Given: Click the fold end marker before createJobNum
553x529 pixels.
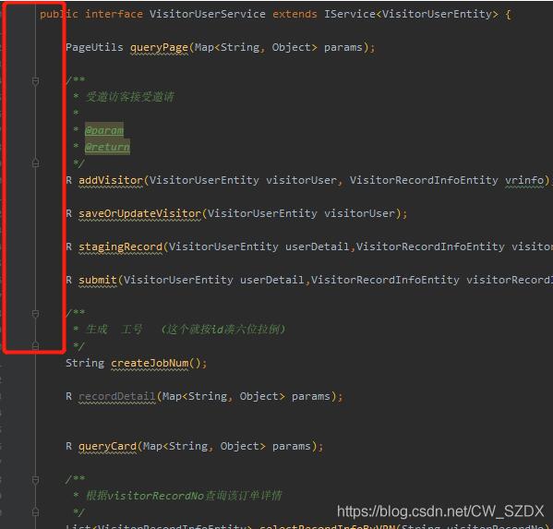Looking at the screenshot, I should coord(35,345).
